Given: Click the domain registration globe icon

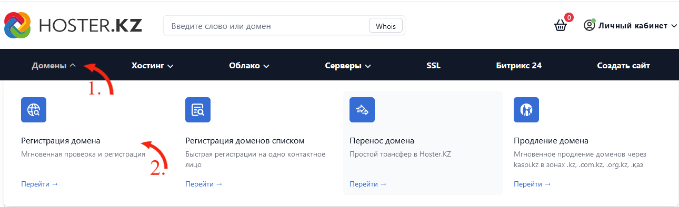Looking at the screenshot, I should coord(34,110).
